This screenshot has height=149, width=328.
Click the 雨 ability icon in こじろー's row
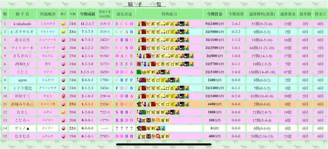pos(149,120)
